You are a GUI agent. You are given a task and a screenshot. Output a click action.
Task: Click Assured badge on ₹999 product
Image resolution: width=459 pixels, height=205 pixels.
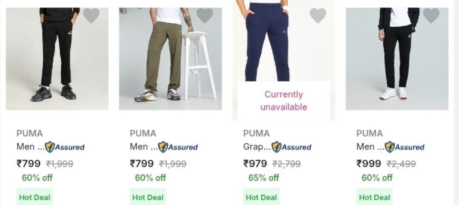click(404, 147)
